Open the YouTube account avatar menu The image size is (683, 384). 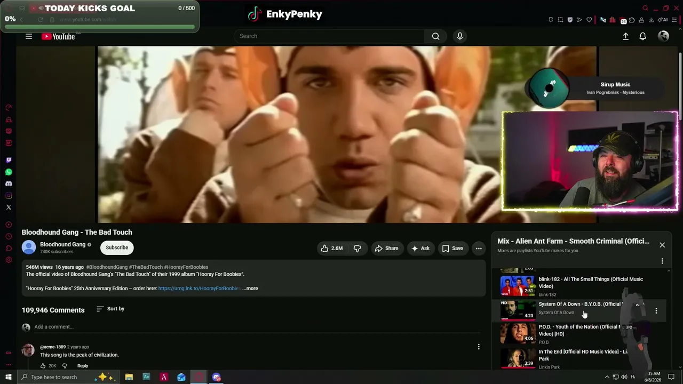(663, 36)
